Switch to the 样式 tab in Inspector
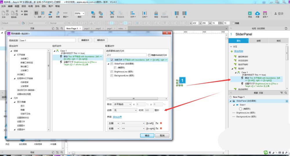Image resolution: width=290 pixels, height=156 pixels. 278,41
